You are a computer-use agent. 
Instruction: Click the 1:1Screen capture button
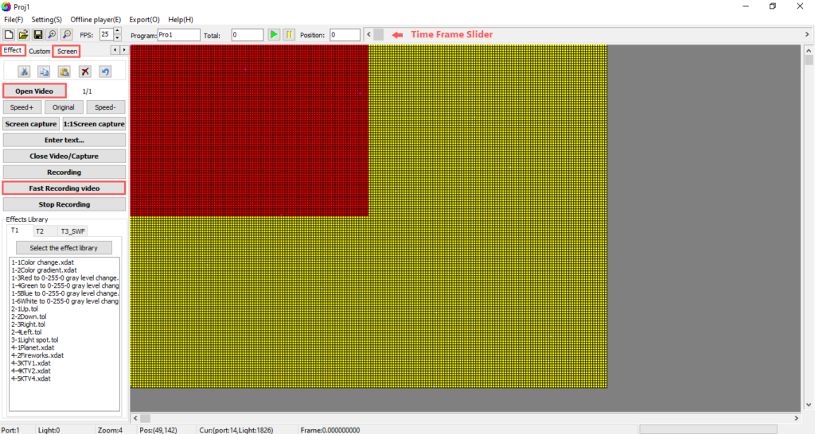(94, 123)
